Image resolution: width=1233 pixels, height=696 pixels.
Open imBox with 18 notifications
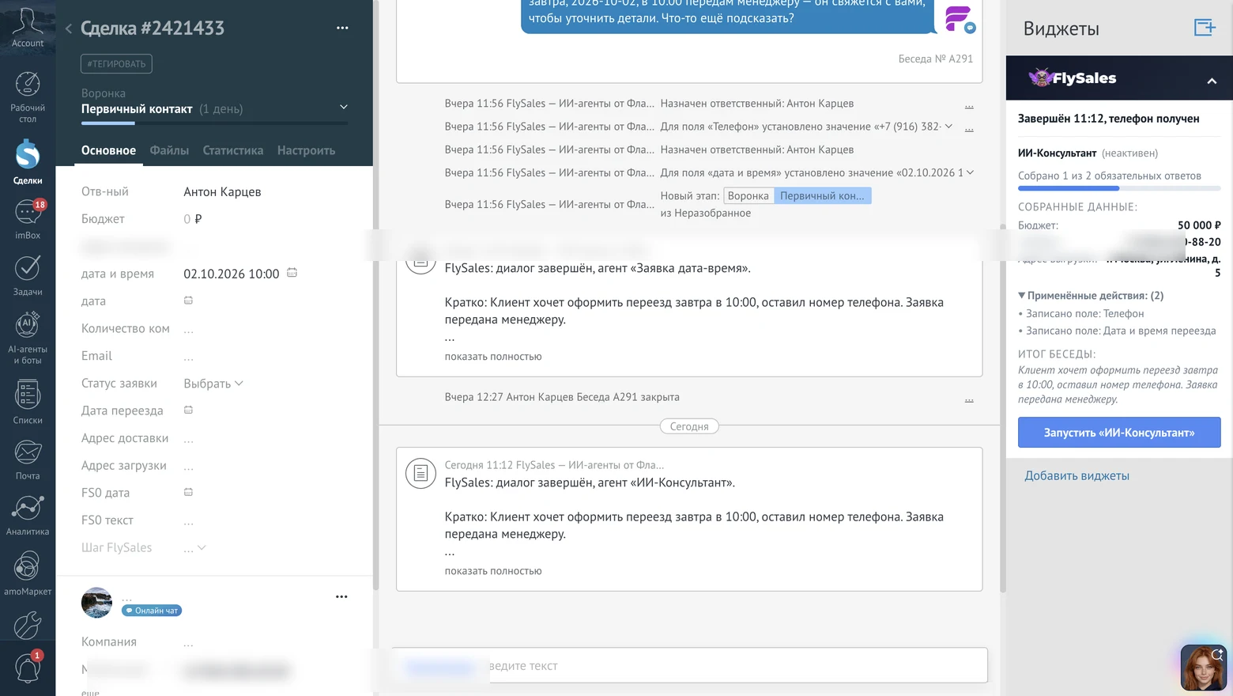[x=28, y=218]
